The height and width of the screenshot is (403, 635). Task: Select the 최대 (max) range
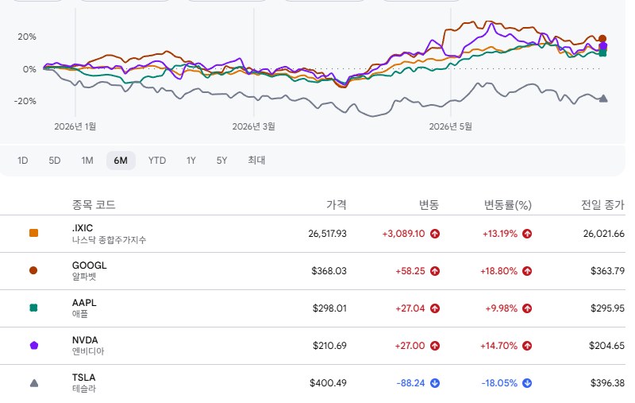tap(256, 161)
